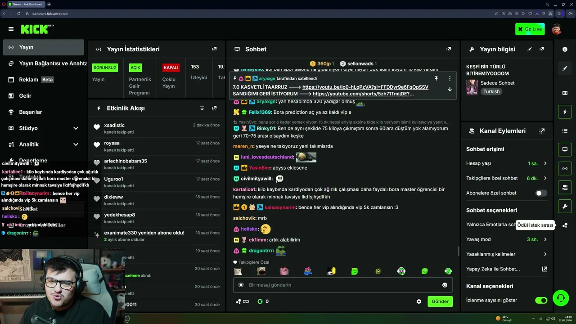
Task: Click dixieww in the activity feed
Action: pyautogui.click(x=113, y=197)
